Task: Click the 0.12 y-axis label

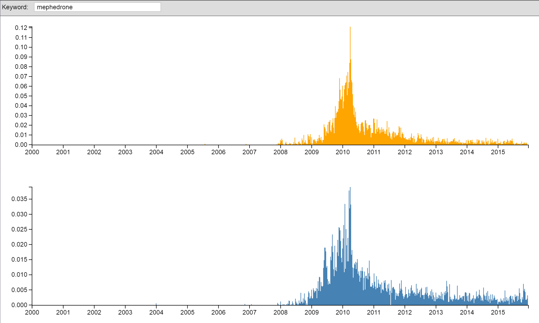Action: [x=21, y=28]
